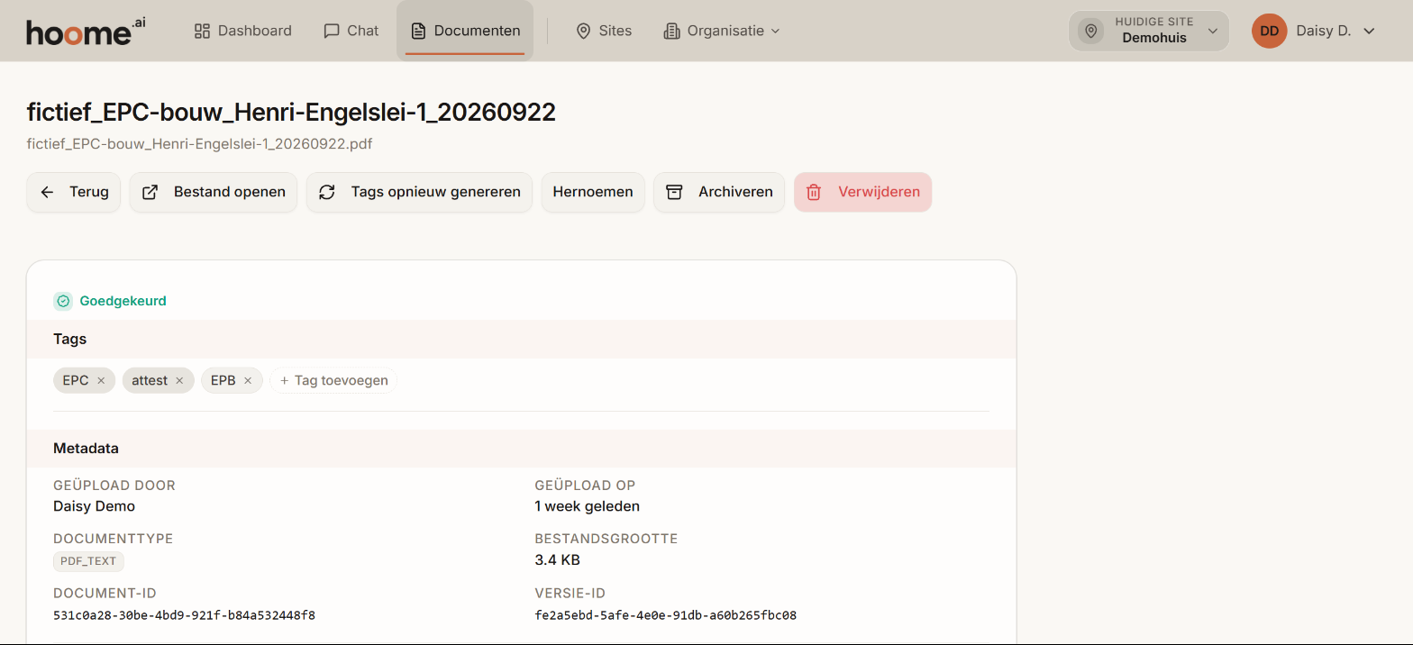Click the Organisatie building icon
Screen dimensions: 1413x645
671,31
